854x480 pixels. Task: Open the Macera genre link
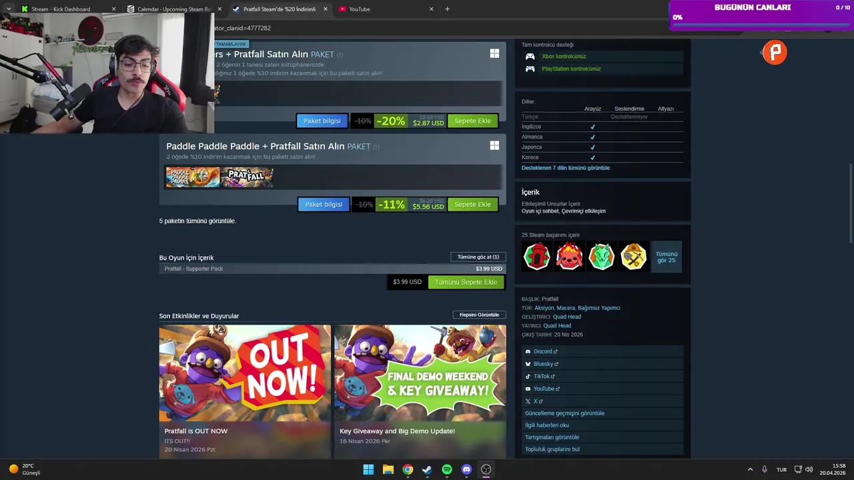pyautogui.click(x=566, y=308)
